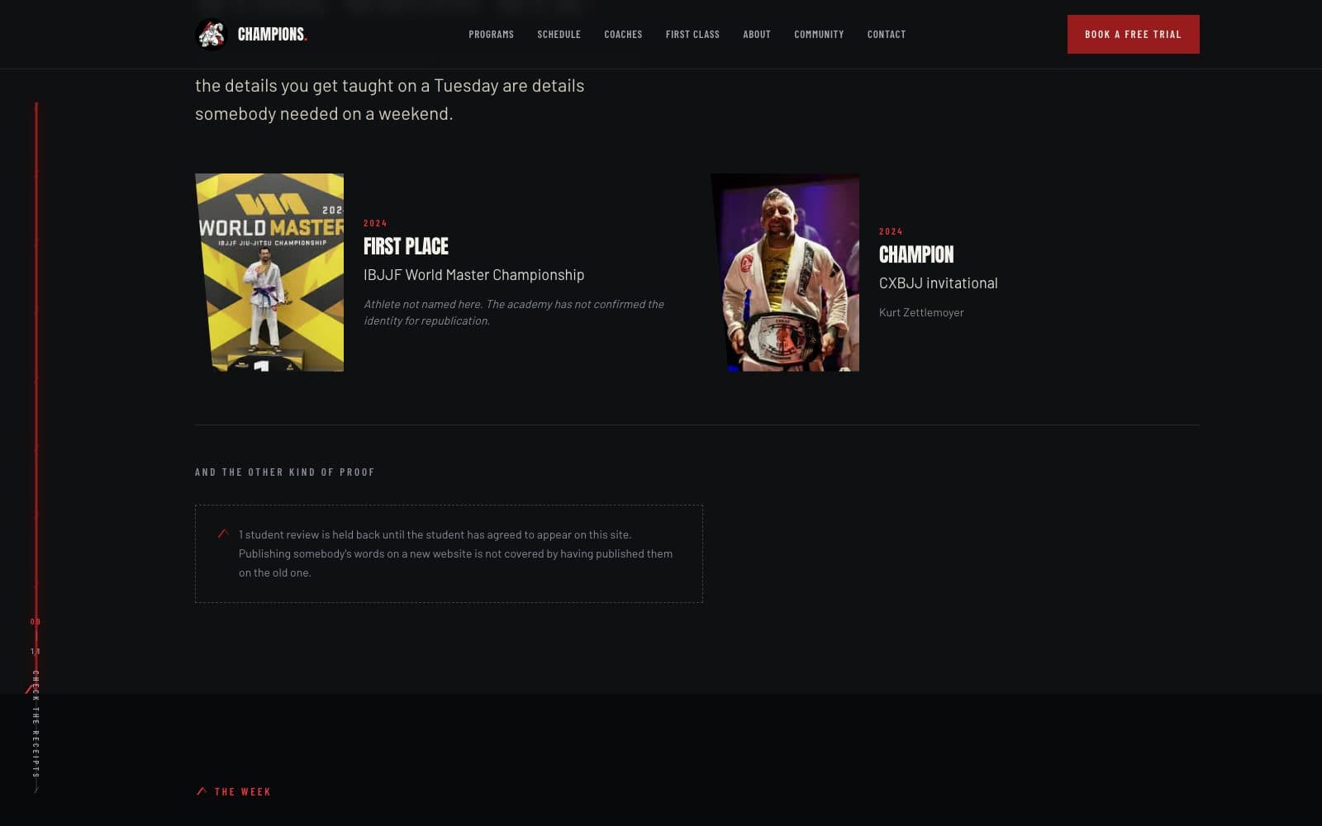Screen dimensions: 1322x826
Task: Open the CXBJJ champion belt photo
Action: pyautogui.click(x=785, y=272)
